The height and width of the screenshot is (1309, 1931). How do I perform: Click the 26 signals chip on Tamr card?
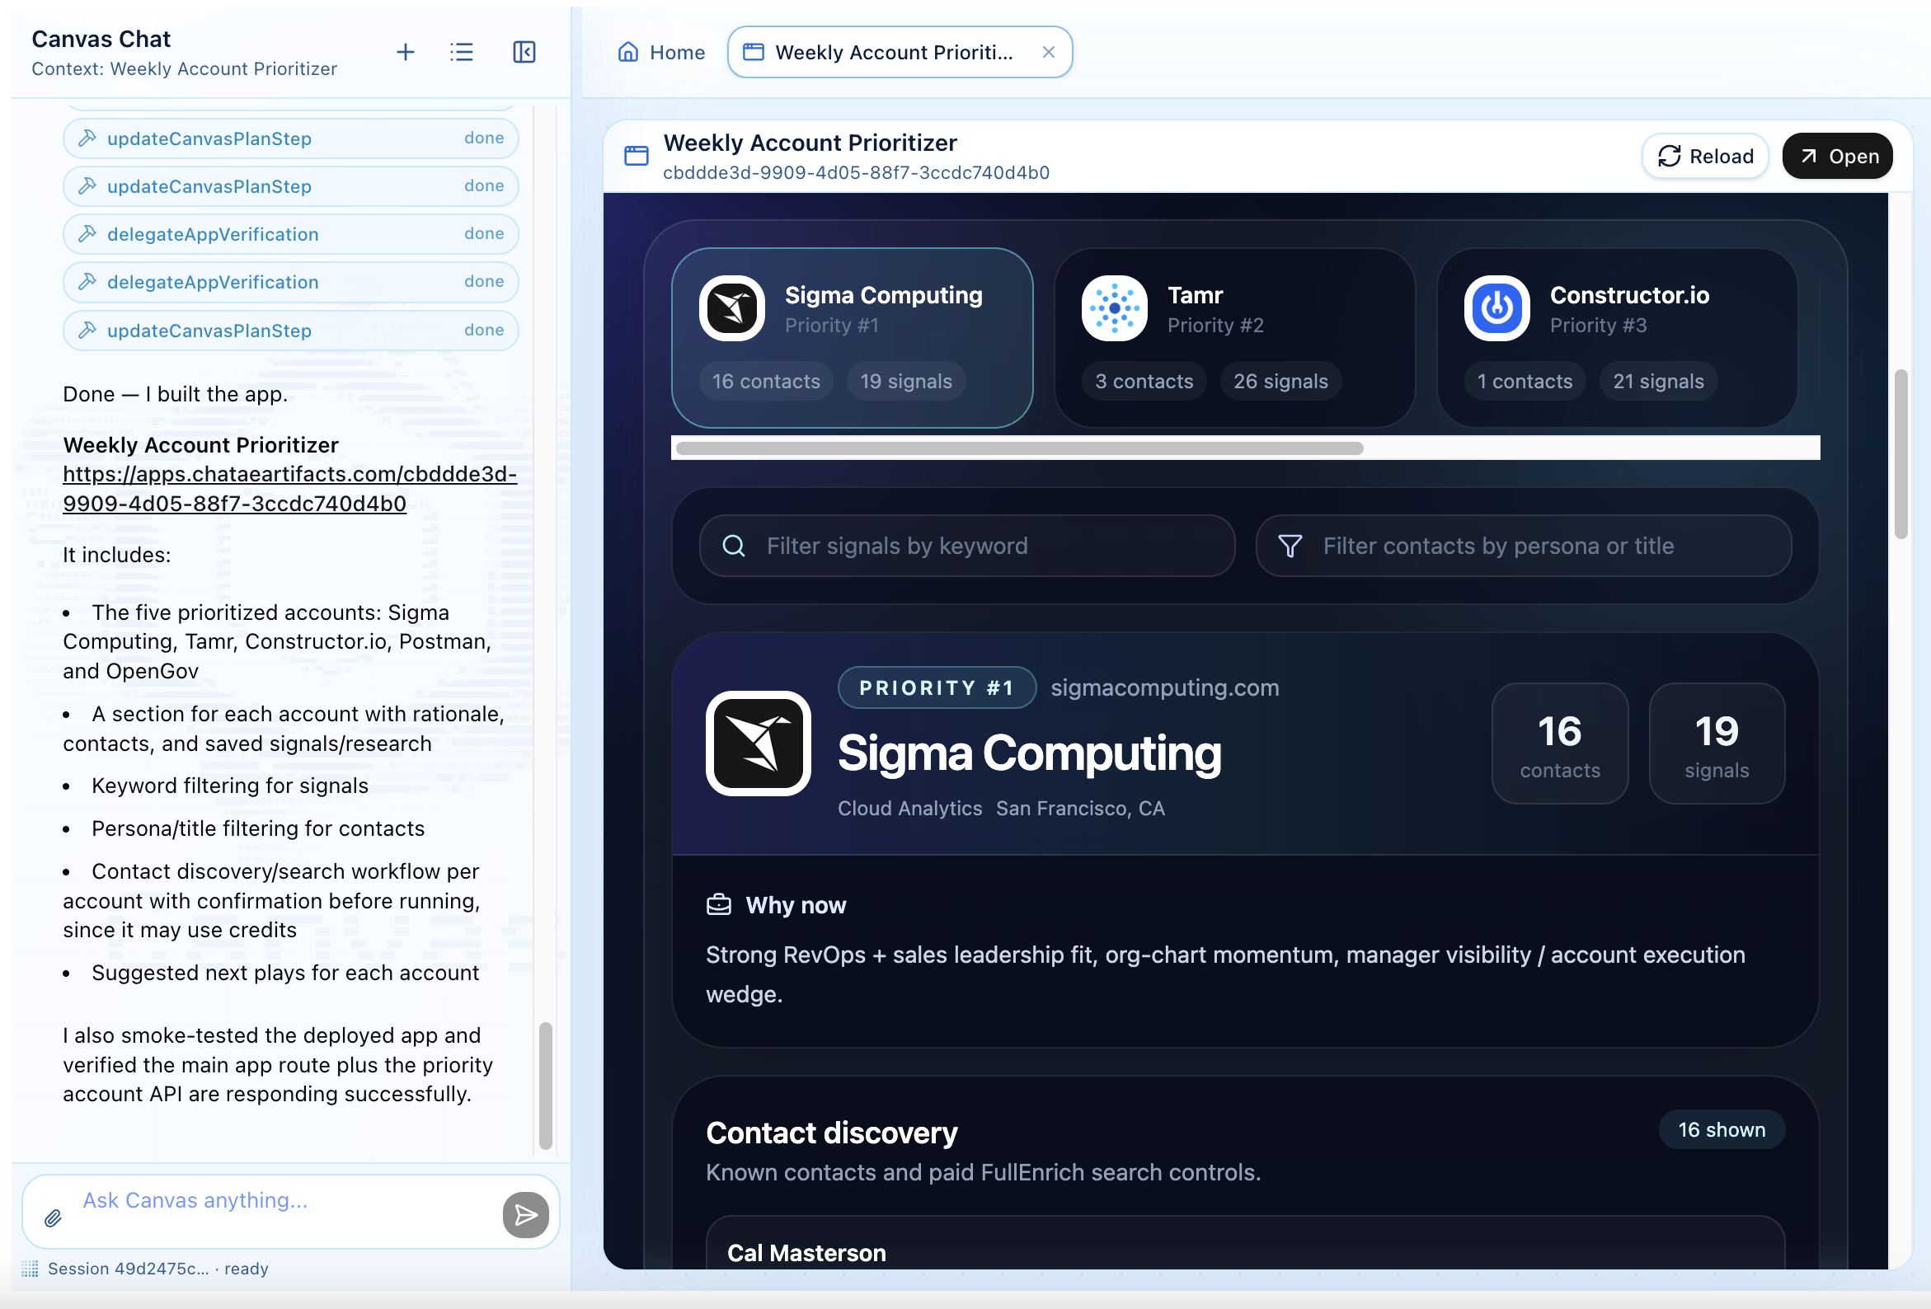1280,381
